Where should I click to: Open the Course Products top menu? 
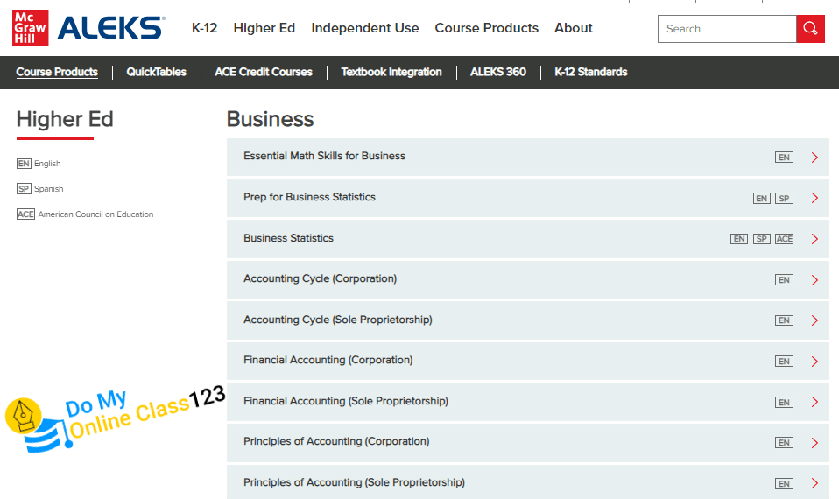486,28
